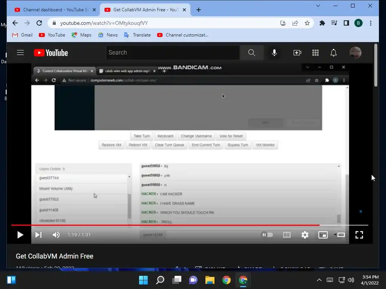Screen dimensions: 386x289
Task: Open the Channel customization bookmark
Action: [183, 35]
